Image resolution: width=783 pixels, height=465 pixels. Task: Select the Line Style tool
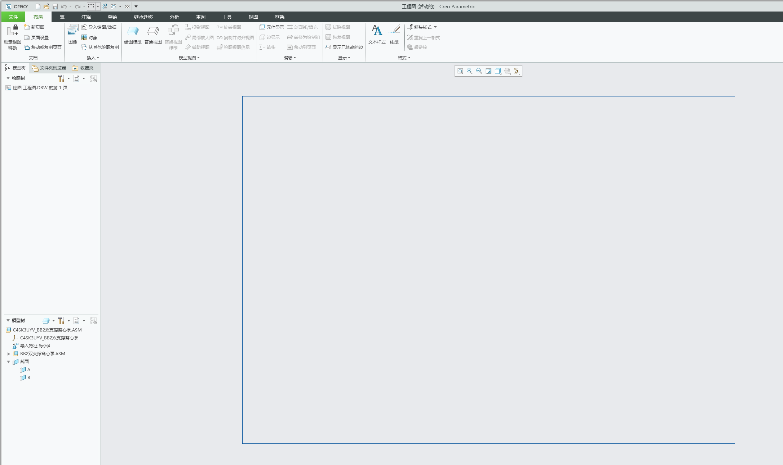pyautogui.click(x=394, y=34)
